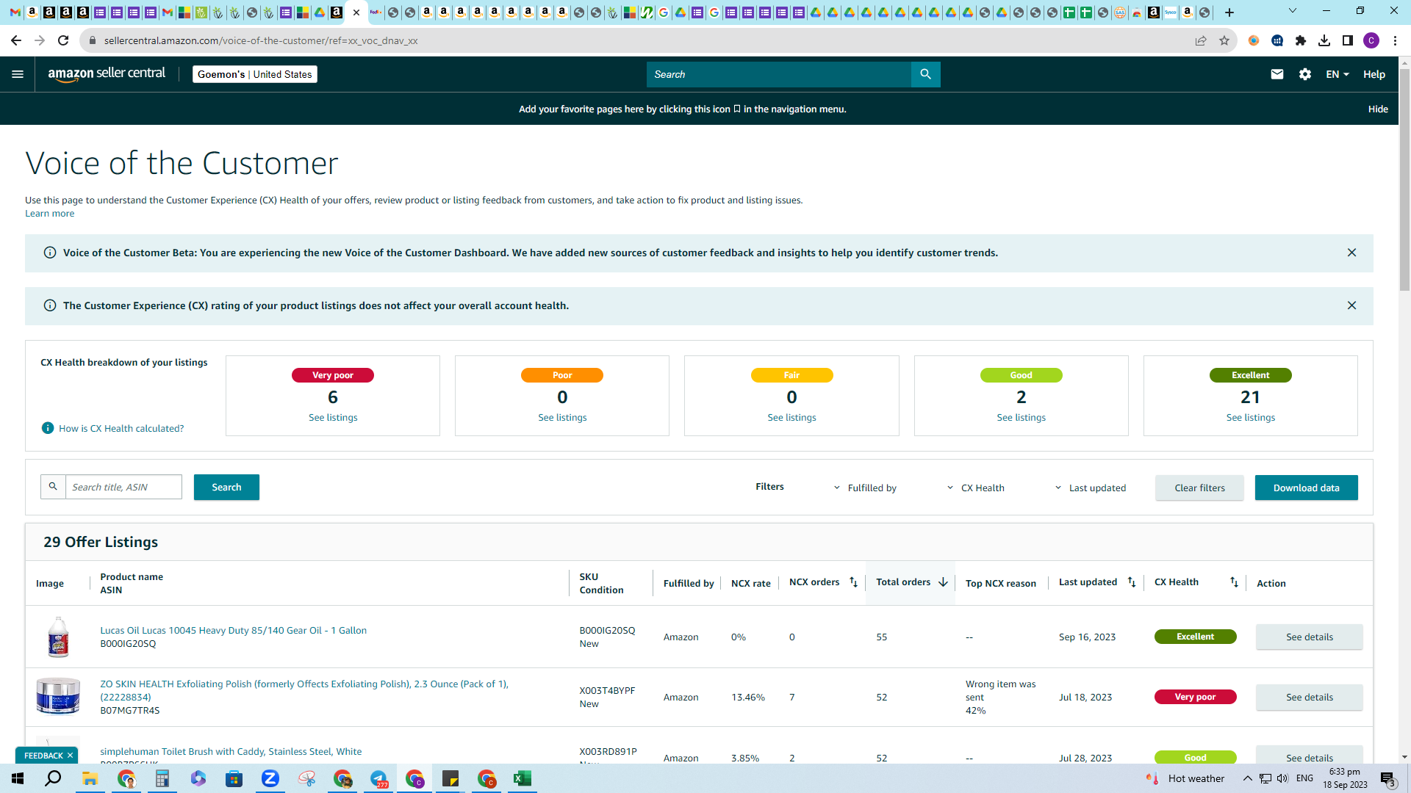Toggle the browser side panel
Screen dimensions: 1411x793
[1348, 40]
